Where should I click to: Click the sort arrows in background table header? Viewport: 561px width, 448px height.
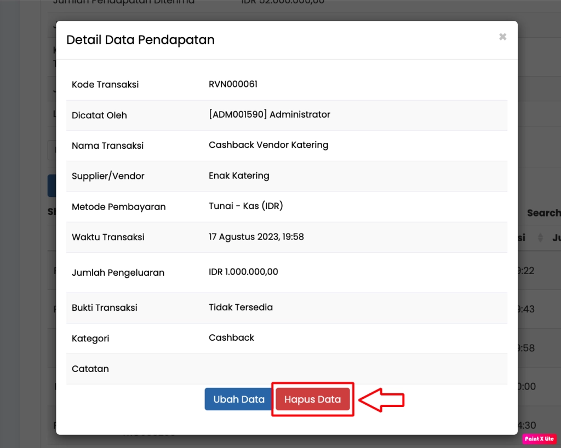click(x=540, y=238)
